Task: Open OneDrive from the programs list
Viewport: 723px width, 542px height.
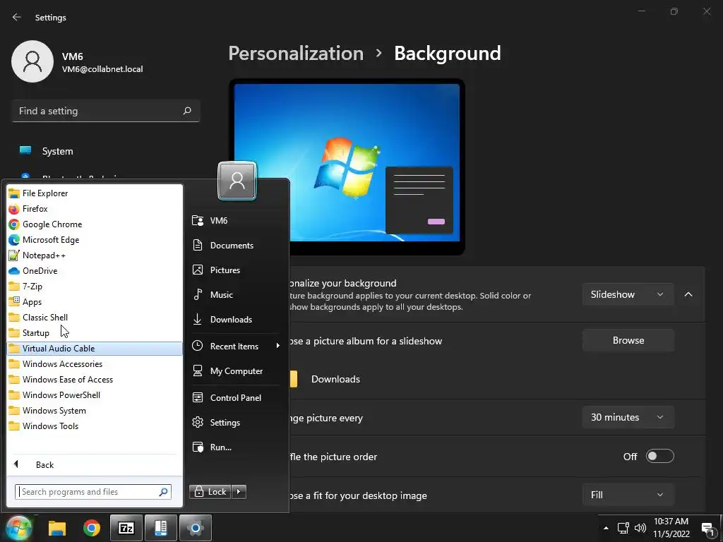Action: pyautogui.click(x=95, y=271)
